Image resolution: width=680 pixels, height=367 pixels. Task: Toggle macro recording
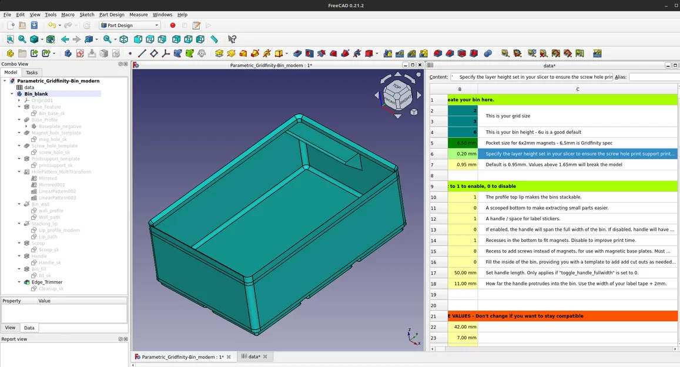tap(173, 25)
